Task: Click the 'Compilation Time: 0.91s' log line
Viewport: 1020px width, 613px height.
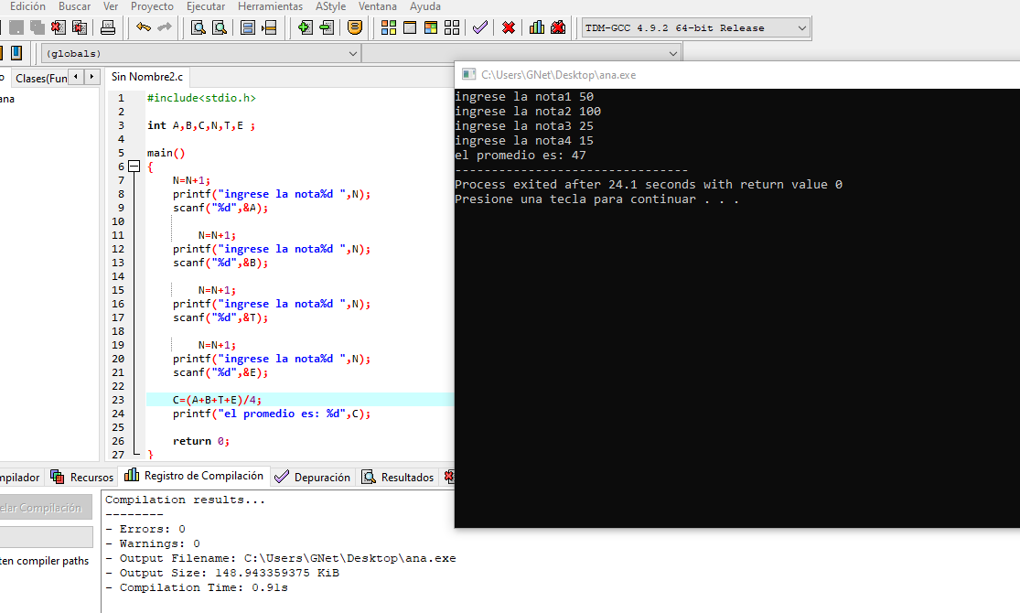Action: click(197, 587)
